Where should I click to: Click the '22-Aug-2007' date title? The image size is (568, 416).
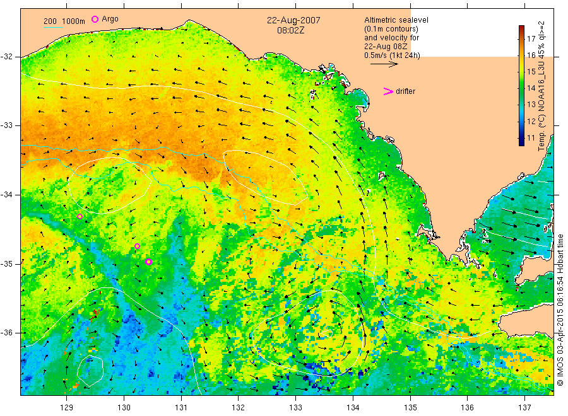point(293,20)
